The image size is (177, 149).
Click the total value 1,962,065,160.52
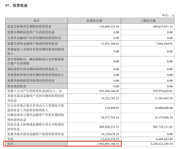tap(108, 144)
